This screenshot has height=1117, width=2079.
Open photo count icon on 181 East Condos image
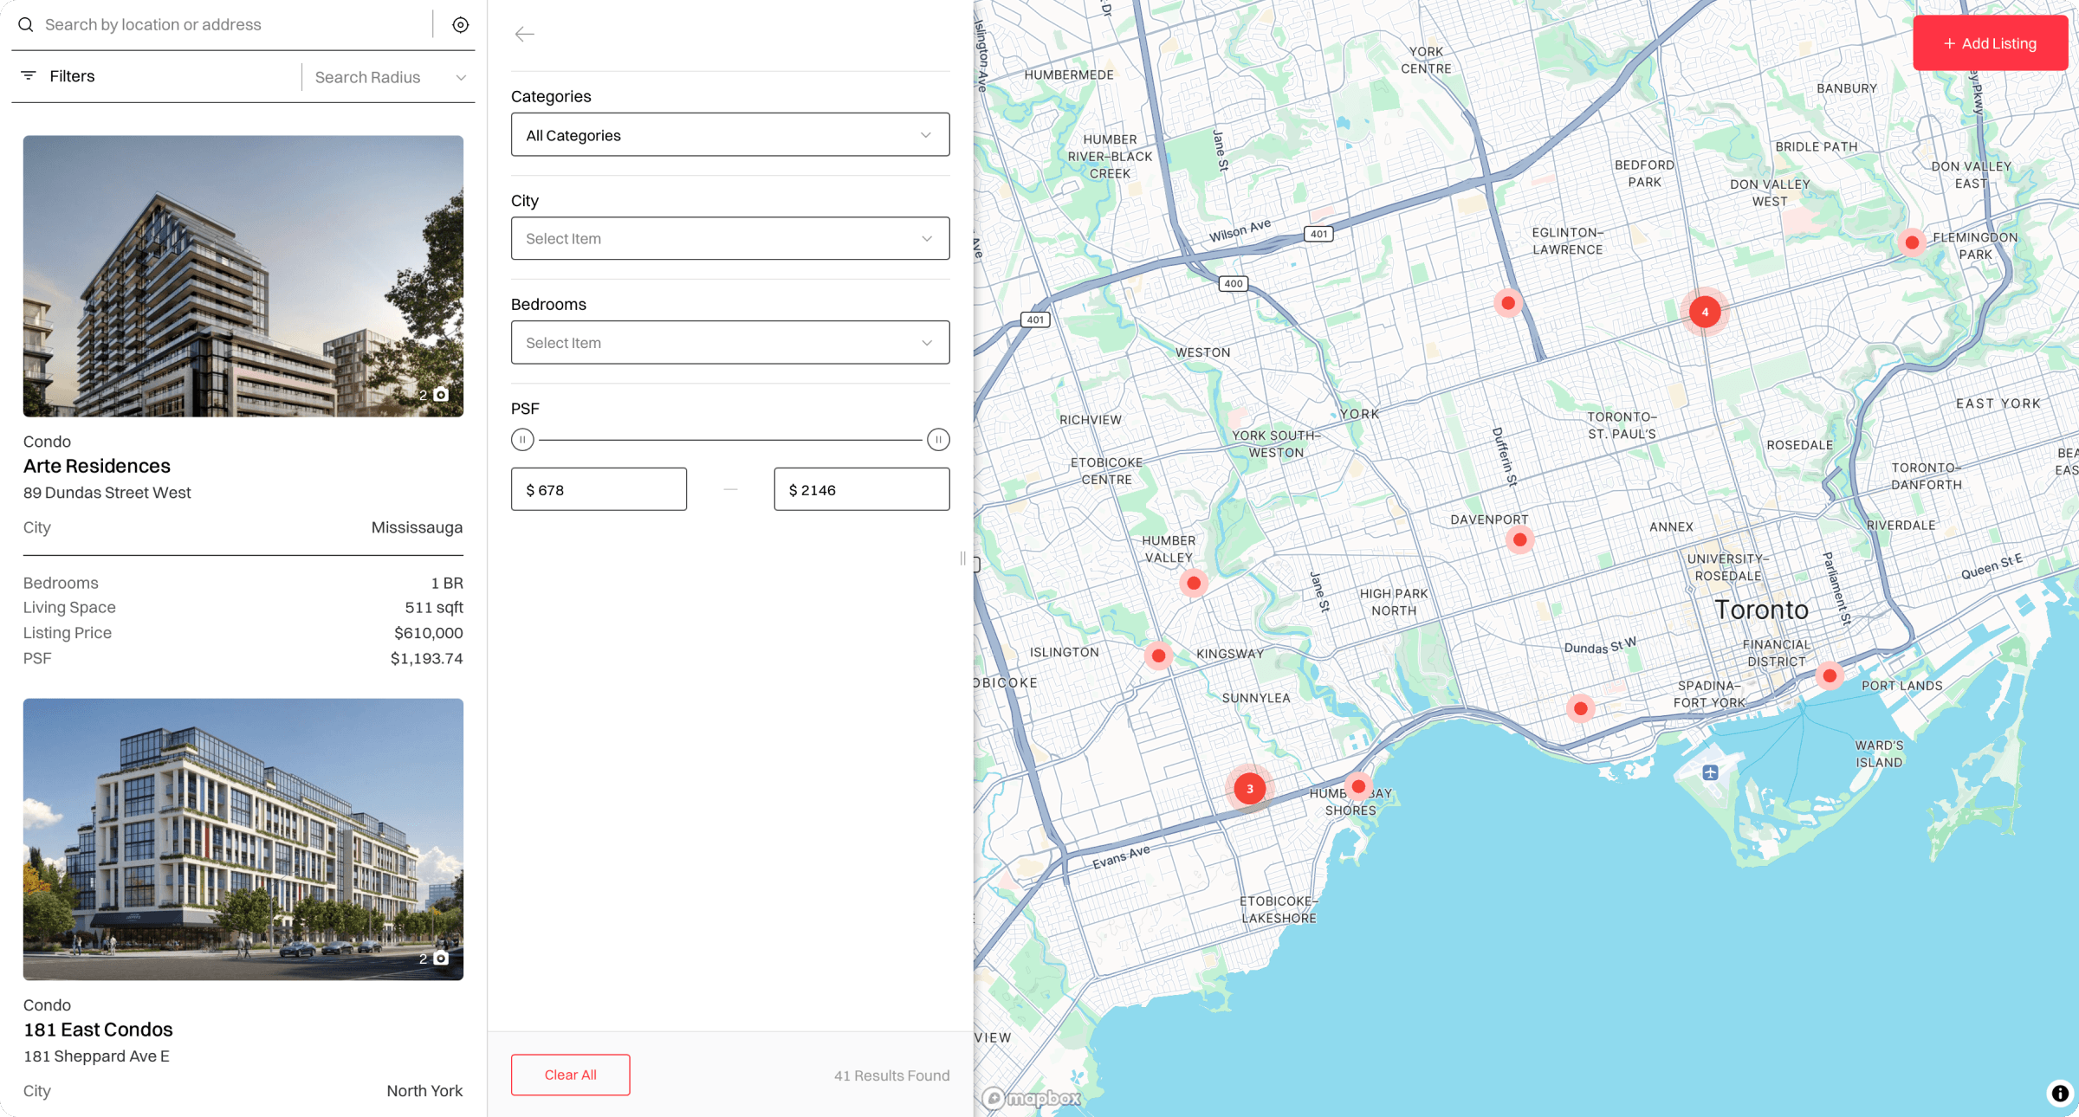click(x=441, y=959)
